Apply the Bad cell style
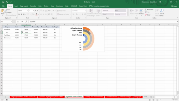179x101 pixels. [x=120, y=11]
